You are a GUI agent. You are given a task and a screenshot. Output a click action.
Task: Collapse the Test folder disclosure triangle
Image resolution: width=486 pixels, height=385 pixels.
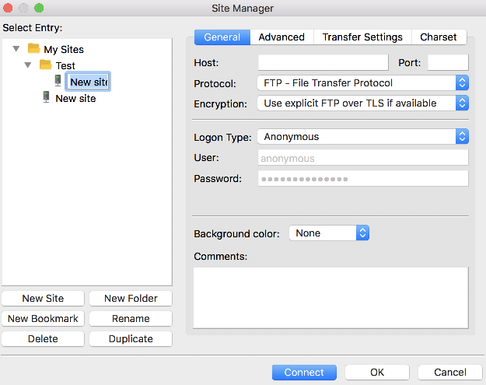pyautogui.click(x=29, y=65)
